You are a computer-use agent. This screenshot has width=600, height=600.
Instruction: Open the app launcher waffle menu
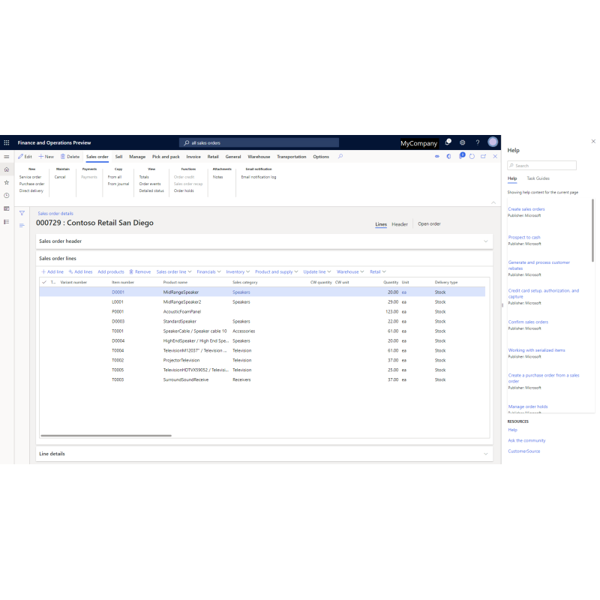pyautogui.click(x=7, y=142)
